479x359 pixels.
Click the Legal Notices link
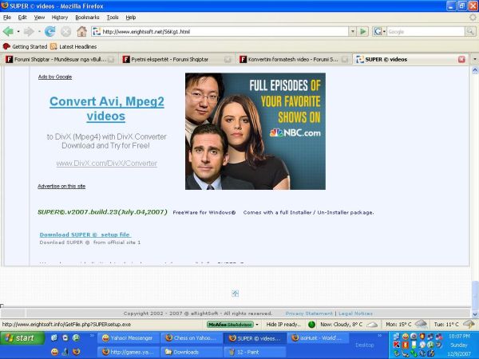[355, 314]
